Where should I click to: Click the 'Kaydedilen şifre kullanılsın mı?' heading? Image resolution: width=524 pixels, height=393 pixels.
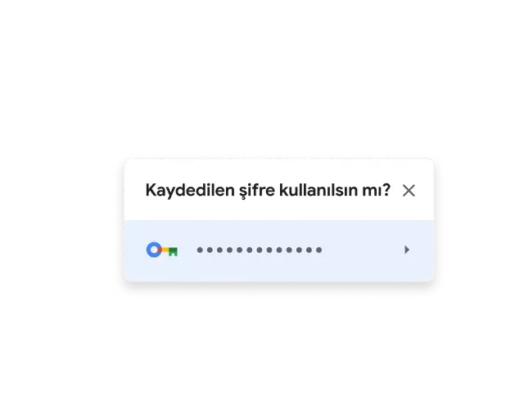(x=268, y=190)
